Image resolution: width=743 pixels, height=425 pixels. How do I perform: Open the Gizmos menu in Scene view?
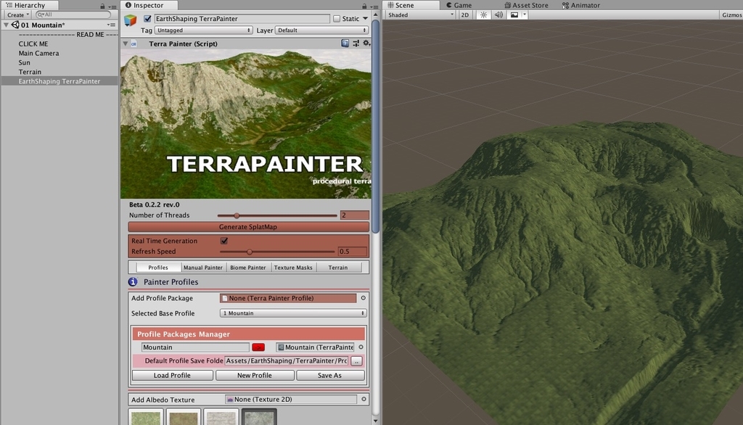pyautogui.click(x=731, y=15)
